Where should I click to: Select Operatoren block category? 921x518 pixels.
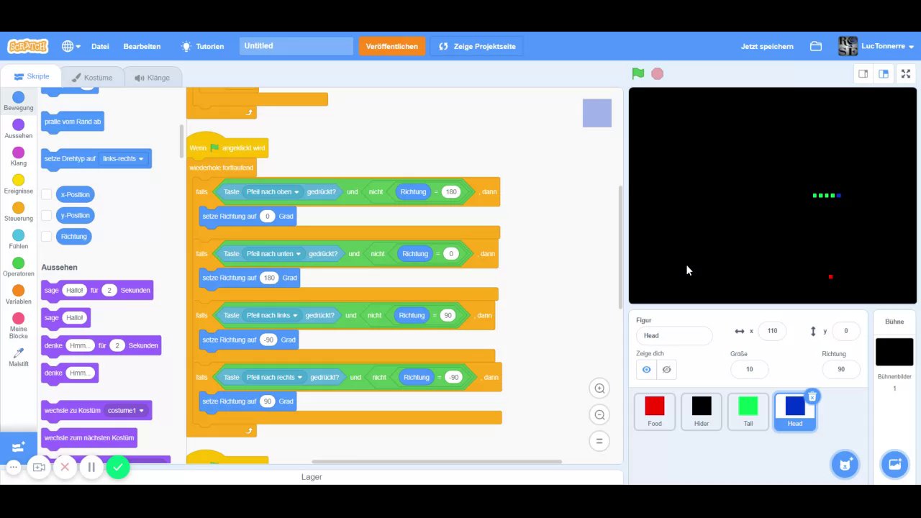pos(19,267)
